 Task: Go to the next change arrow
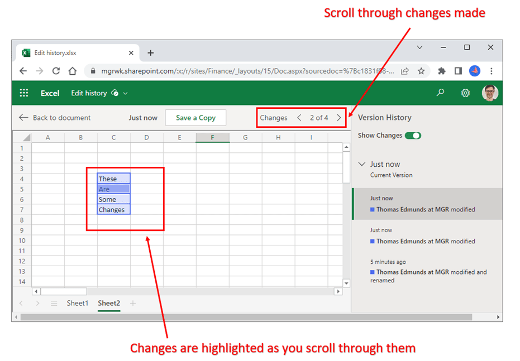(x=339, y=118)
